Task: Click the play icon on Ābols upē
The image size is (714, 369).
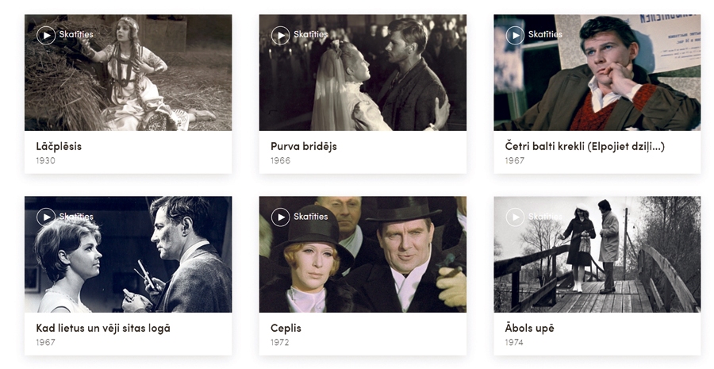Action: coord(516,217)
